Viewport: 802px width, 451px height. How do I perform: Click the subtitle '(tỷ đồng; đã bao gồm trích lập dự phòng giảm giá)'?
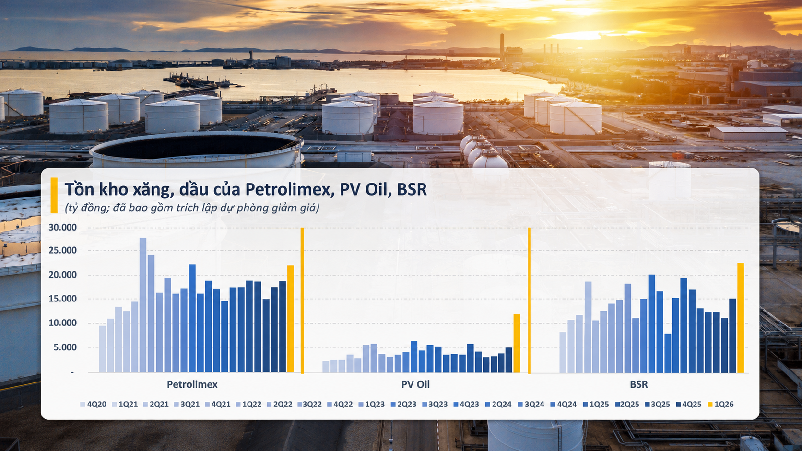point(192,208)
